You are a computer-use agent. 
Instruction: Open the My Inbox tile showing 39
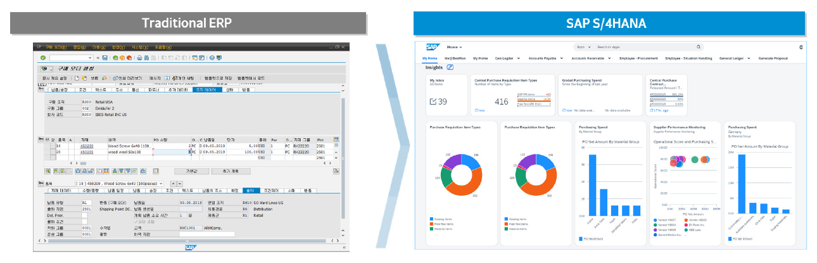(x=446, y=95)
